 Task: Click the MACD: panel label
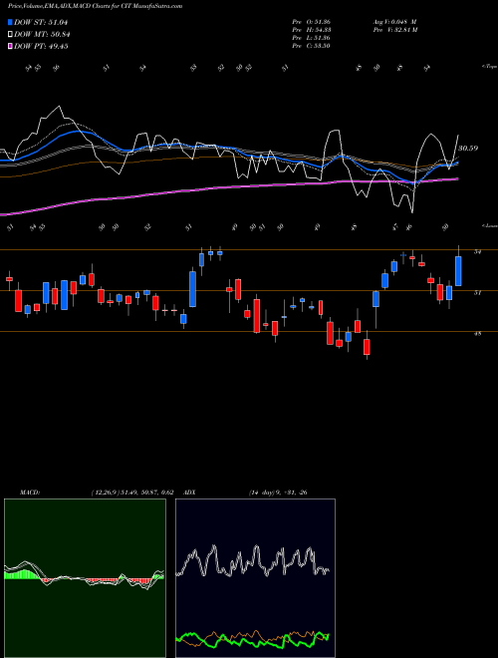click(x=30, y=493)
